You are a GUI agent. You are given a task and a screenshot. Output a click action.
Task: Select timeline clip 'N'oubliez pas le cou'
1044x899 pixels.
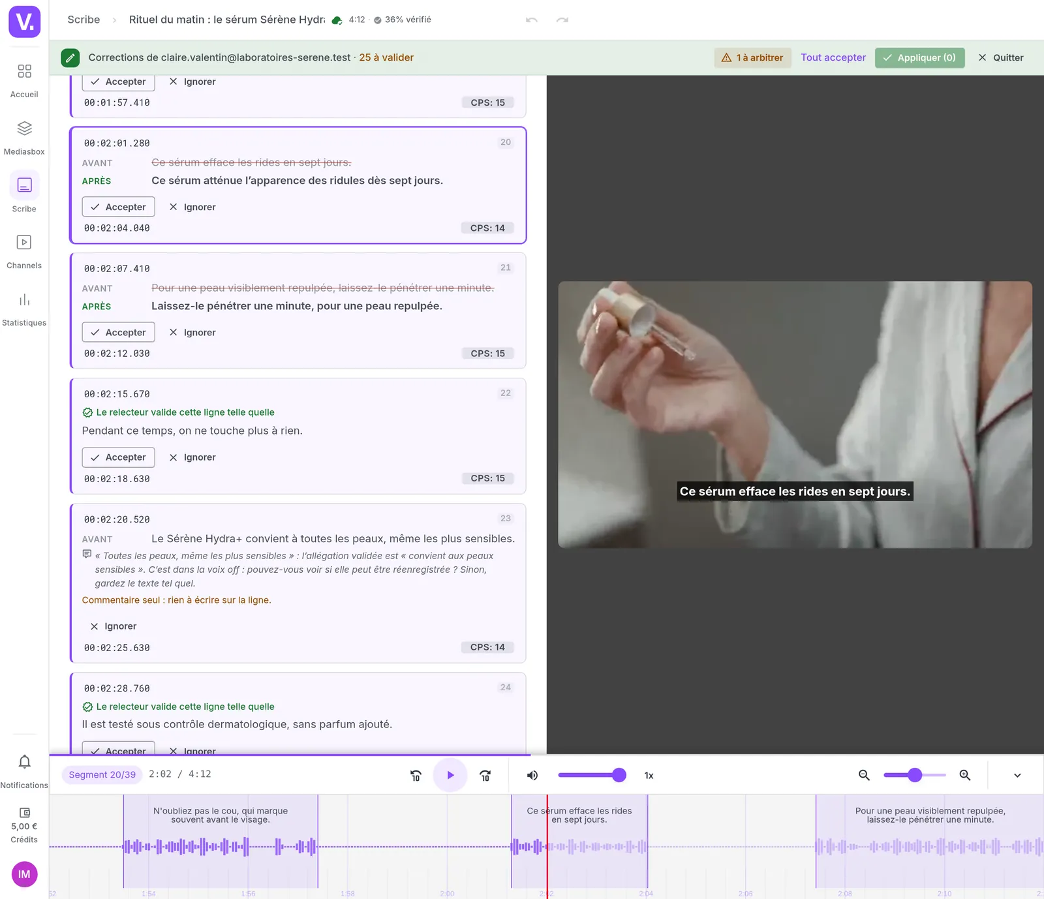(x=221, y=841)
